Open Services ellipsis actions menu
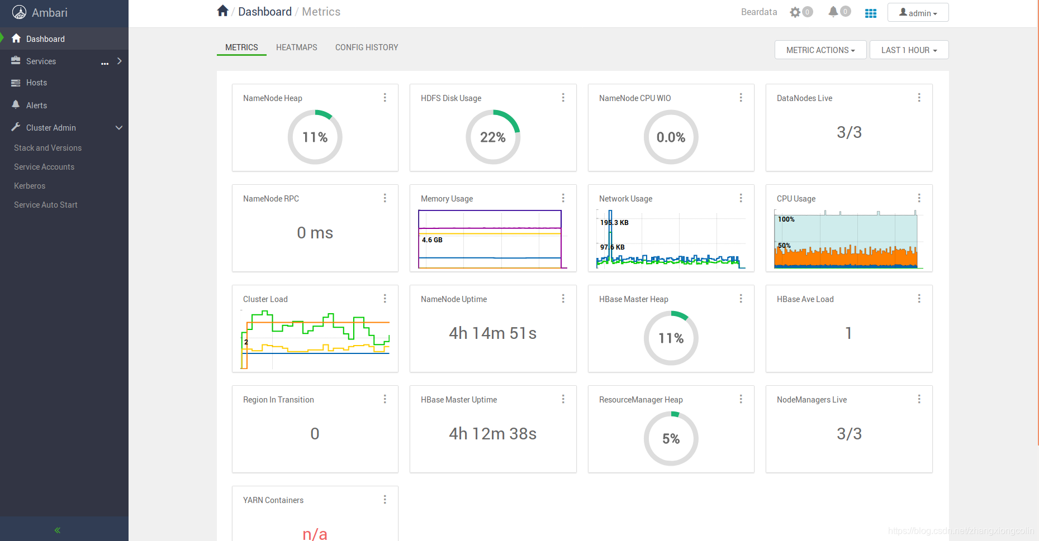 (105, 63)
